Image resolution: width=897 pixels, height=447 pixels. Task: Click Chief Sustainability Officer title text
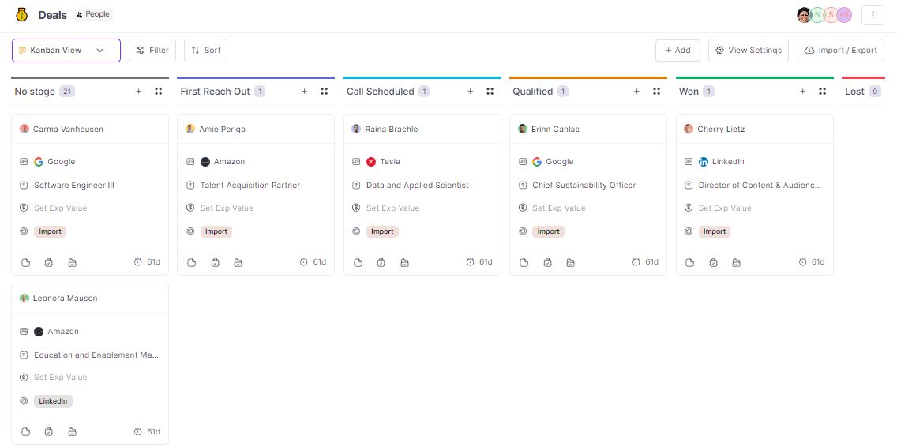click(584, 186)
